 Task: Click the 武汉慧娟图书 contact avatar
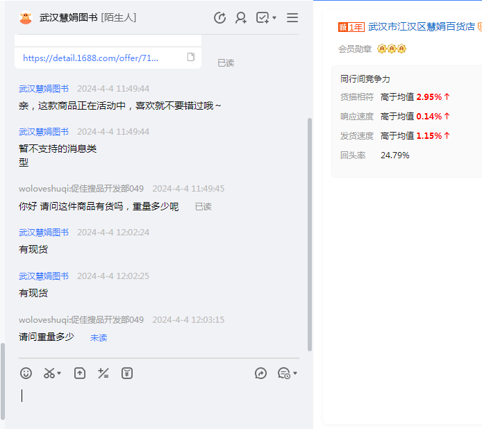(x=26, y=18)
